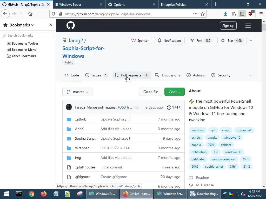Open the Windows Start menu
The width and height of the screenshot is (266, 199).
pos(6,194)
